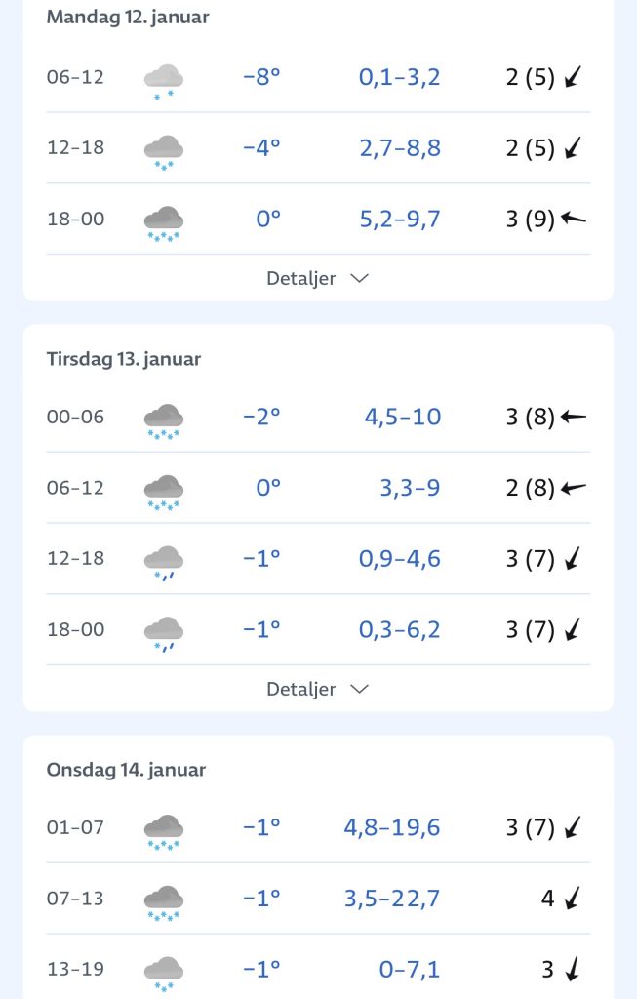This screenshot has width=637, height=999.
Task: Click the sleet icon for Tirsdag 12-18
Action: [163, 561]
